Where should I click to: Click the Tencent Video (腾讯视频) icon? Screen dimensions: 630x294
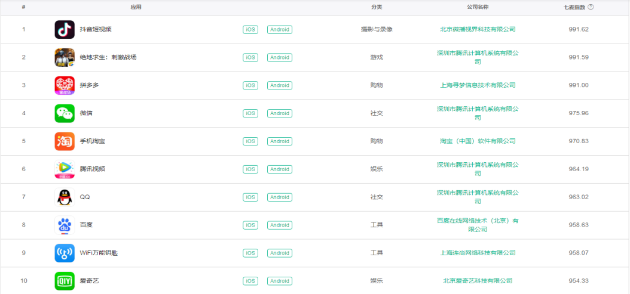pyautogui.click(x=65, y=169)
